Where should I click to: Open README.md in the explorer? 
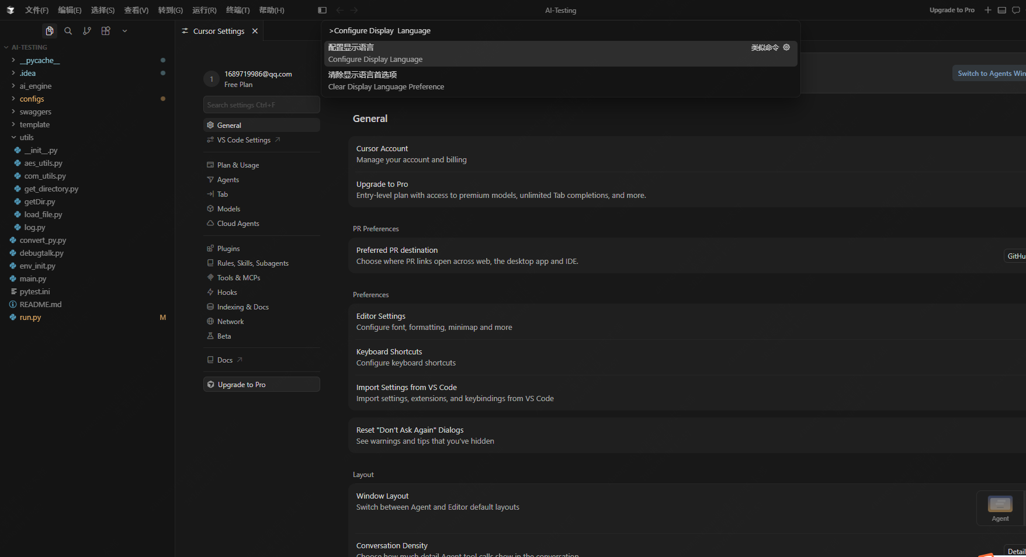pyautogui.click(x=88, y=304)
